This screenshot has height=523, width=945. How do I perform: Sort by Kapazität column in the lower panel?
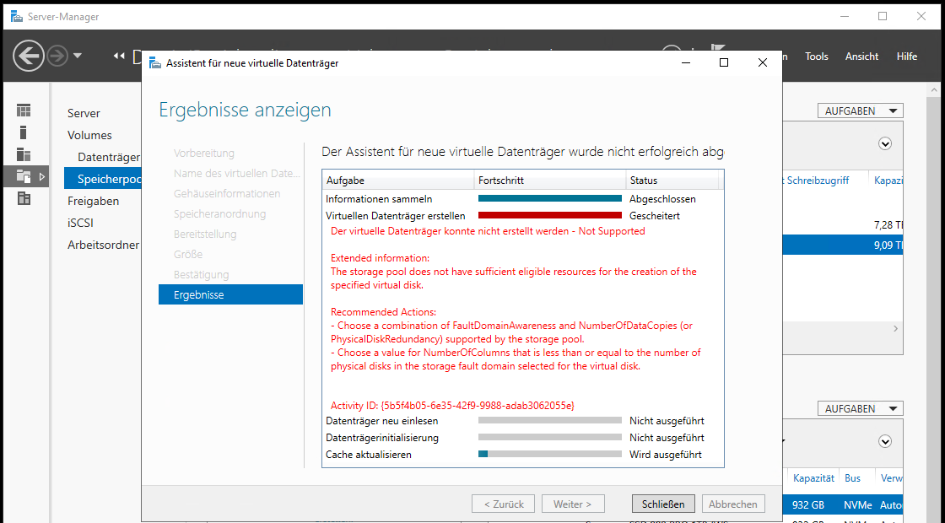(813, 477)
